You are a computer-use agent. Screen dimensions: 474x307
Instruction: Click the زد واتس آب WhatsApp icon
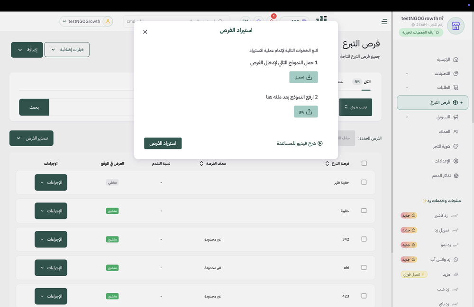456,260
